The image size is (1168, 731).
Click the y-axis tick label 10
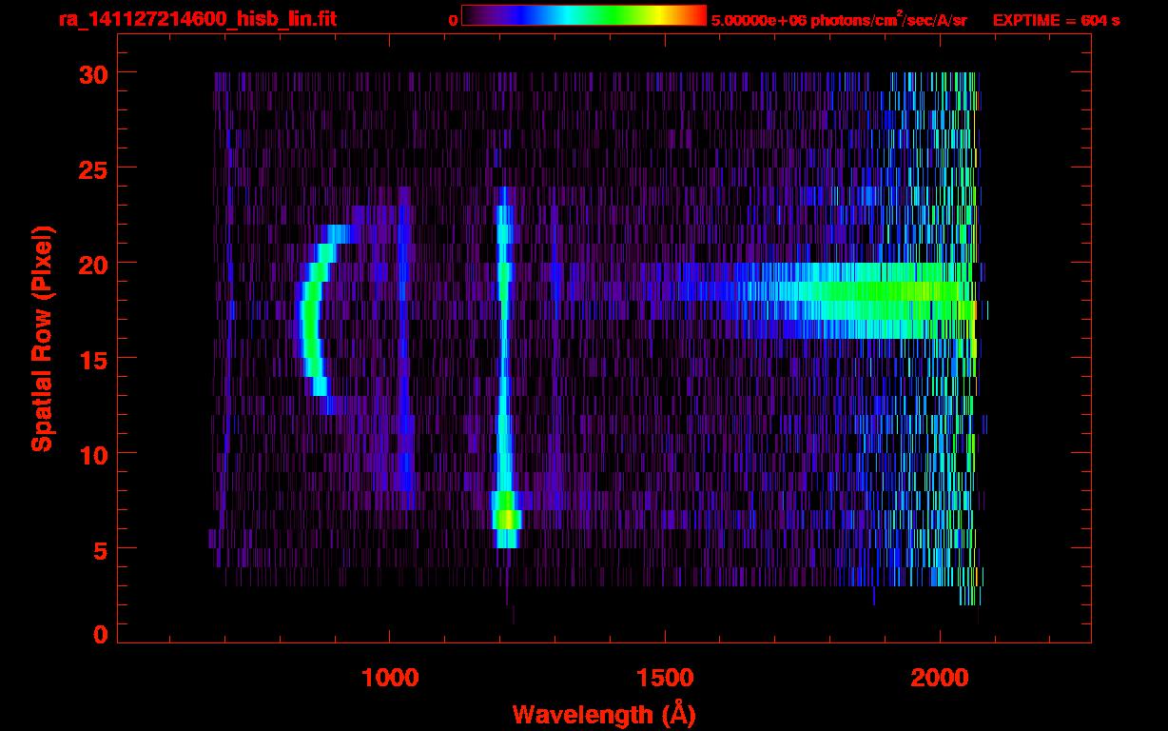coord(92,454)
